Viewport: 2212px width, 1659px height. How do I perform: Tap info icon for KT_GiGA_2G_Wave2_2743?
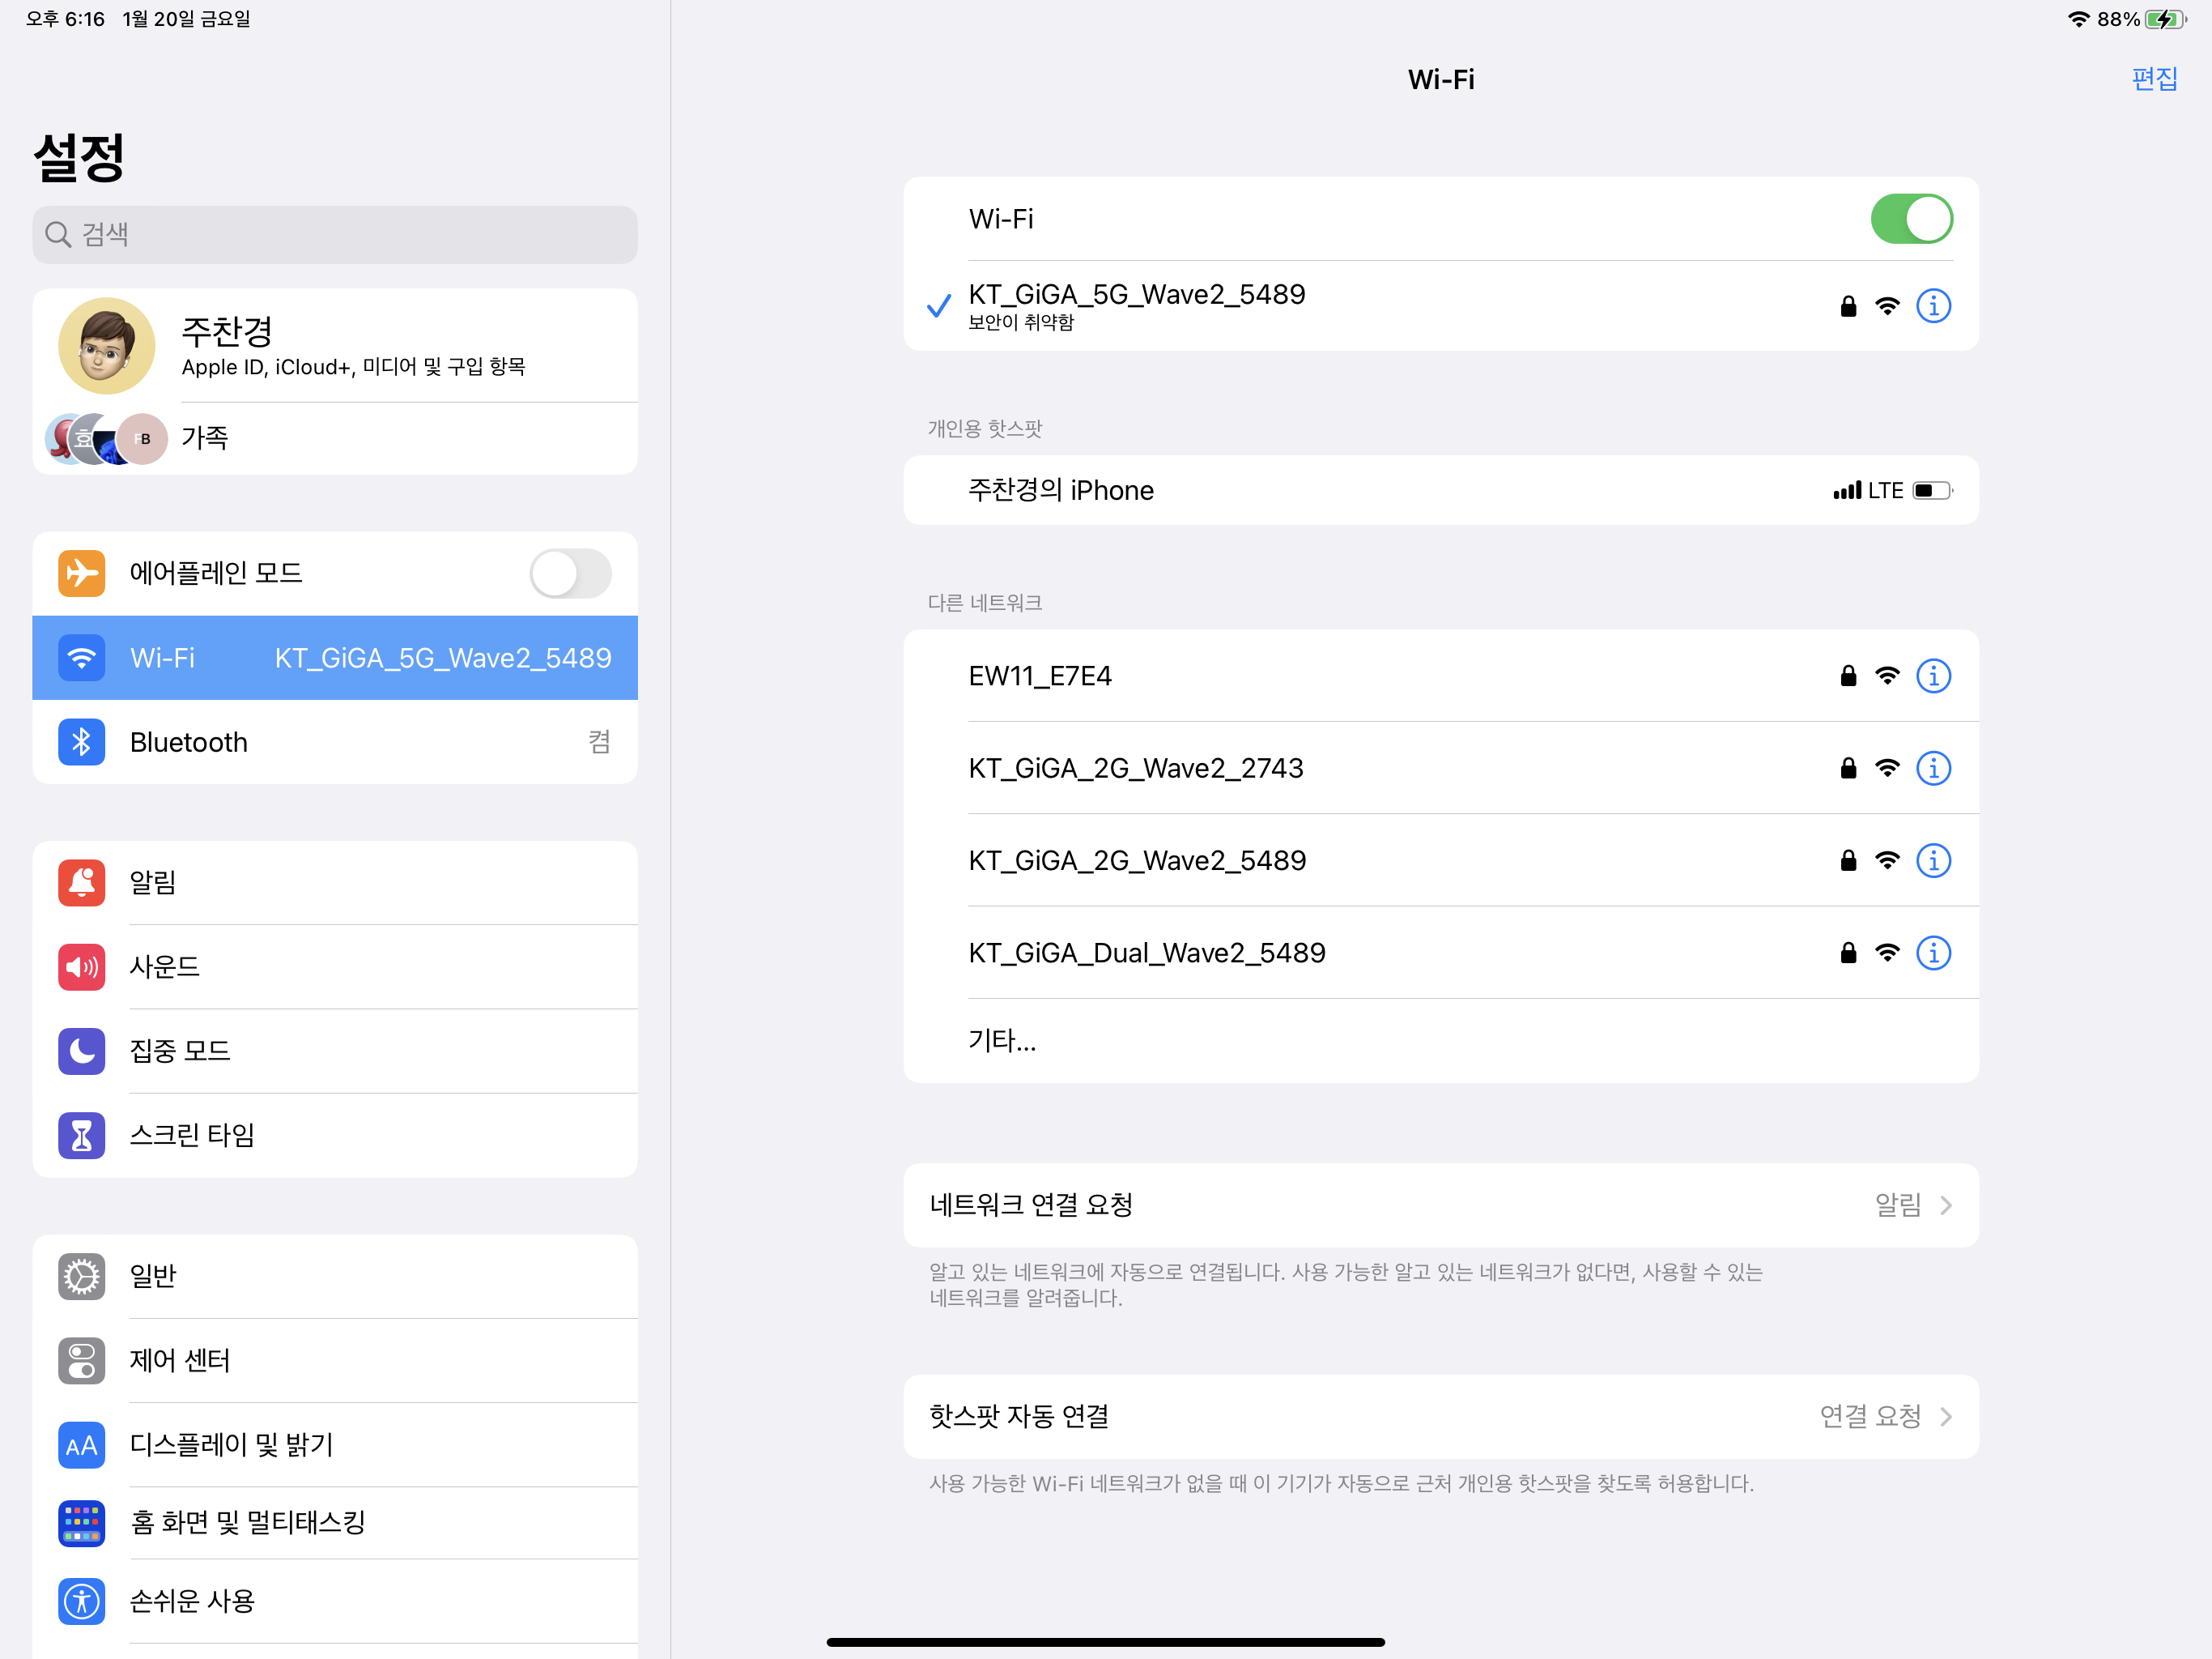[1932, 769]
